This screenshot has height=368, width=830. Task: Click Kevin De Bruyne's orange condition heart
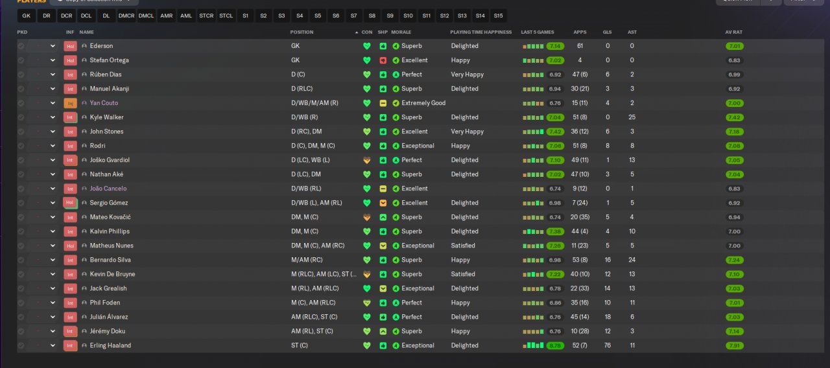click(366, 274)
